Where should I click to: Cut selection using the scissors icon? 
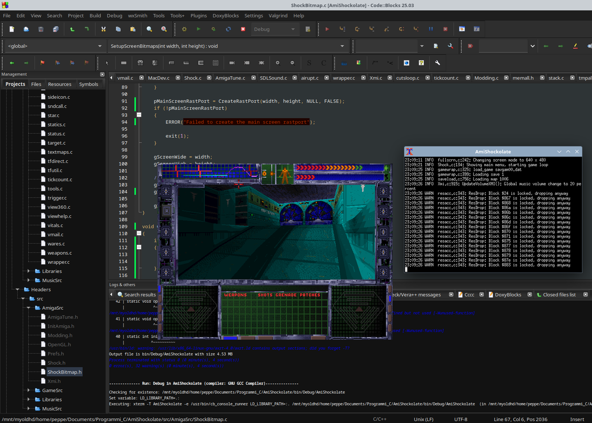pyautogui.click(x=104, y=29)
